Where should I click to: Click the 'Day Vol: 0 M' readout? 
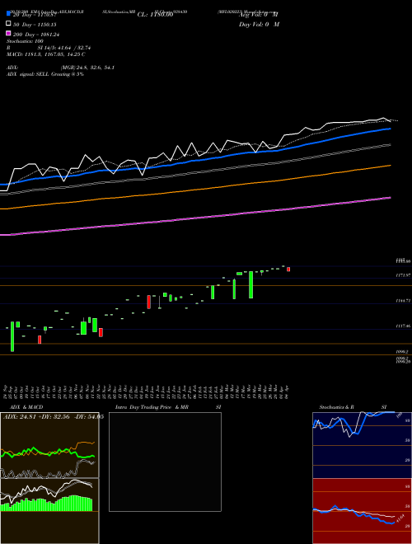(x=259, y=25)
